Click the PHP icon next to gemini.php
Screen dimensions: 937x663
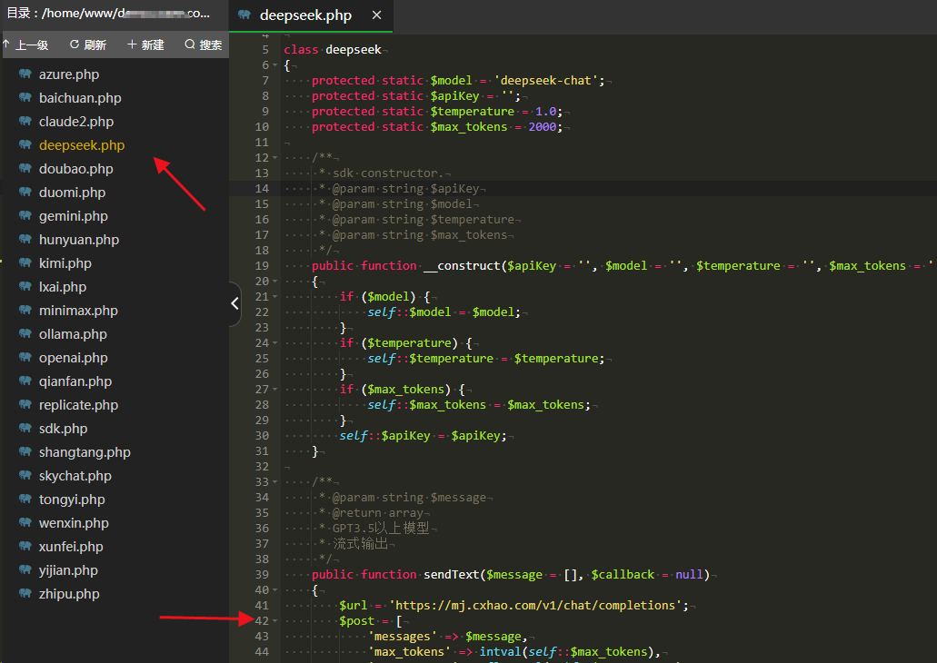tap(25, 215)
